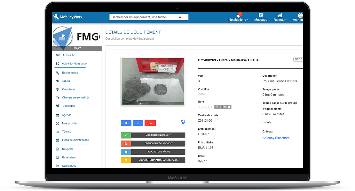
Task: Open Actualités du groupe
Action: [74, 64]
